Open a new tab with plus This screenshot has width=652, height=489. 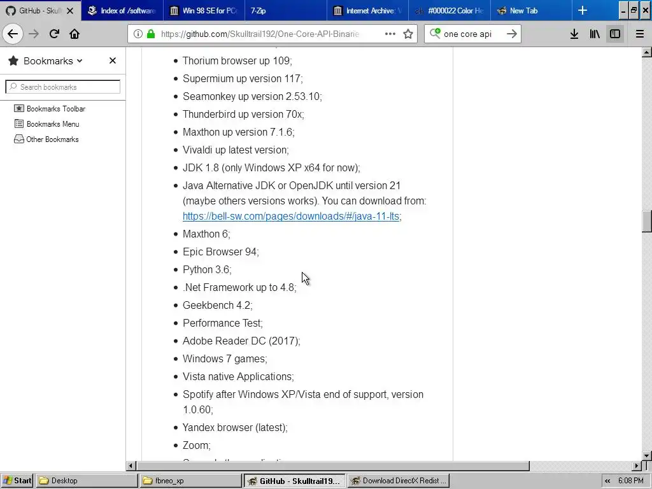(x=583, y=10)
